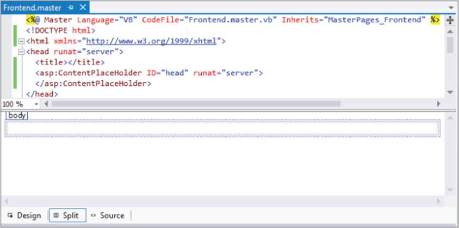Click the closing </asp:ContentPlaceHolder> tag

click(94, 84)
